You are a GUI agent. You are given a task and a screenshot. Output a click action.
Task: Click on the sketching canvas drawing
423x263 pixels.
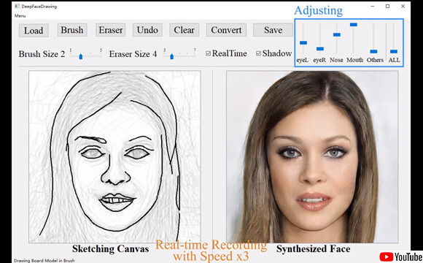point(115,157)
